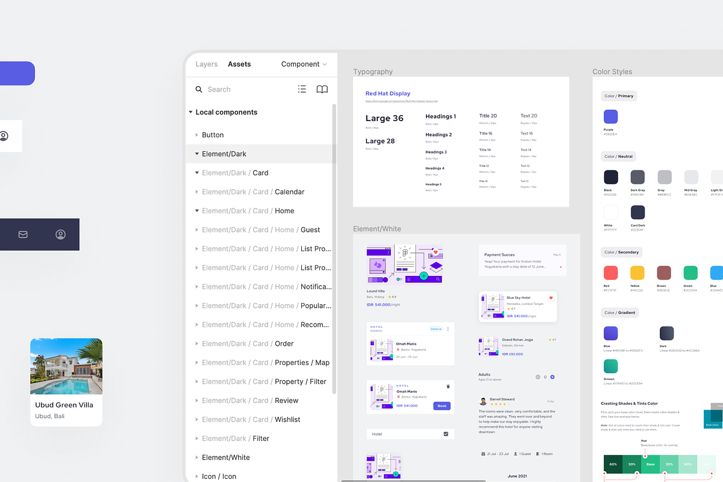Tap the heart icon on Lound Villa image
This screenshot has height=482, width=723.
[x=436, y=252]
